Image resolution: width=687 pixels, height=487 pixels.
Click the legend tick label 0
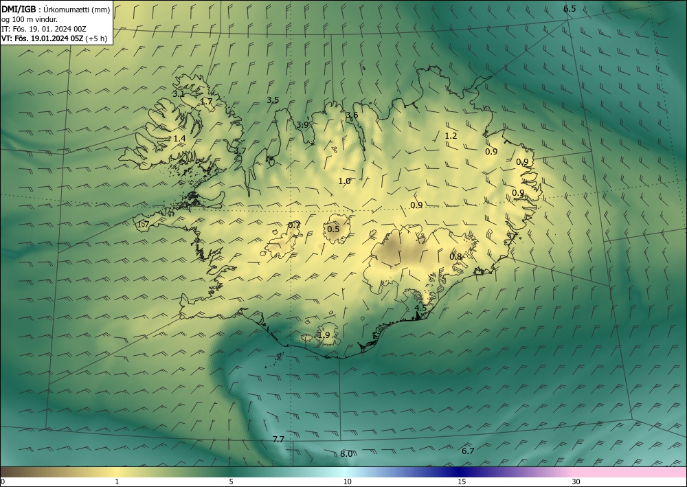3,482
